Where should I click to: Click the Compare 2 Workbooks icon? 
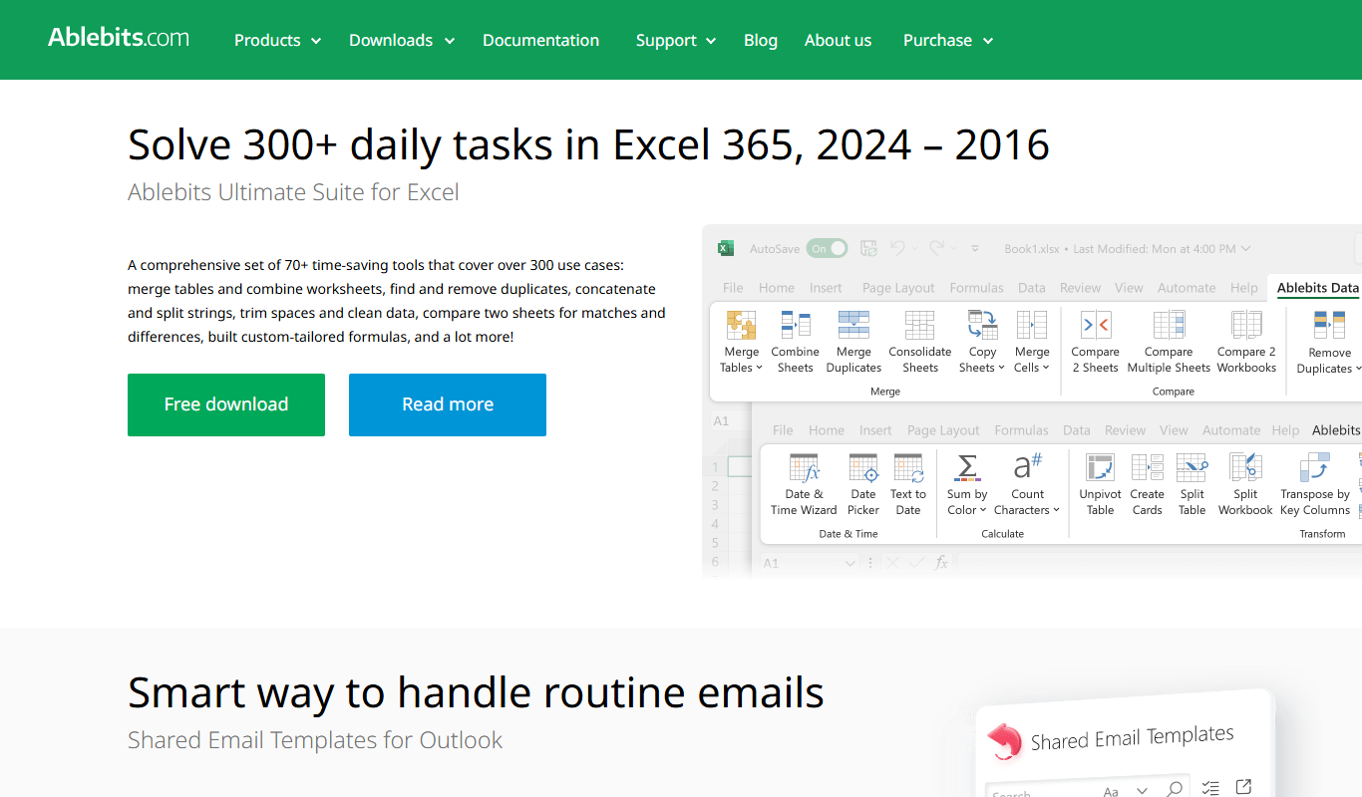coord(1246,326)
